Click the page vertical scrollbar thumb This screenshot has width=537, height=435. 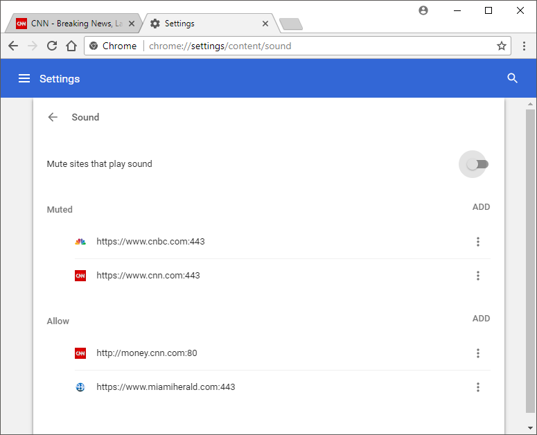pyautogui.click(x=531, y=261)
